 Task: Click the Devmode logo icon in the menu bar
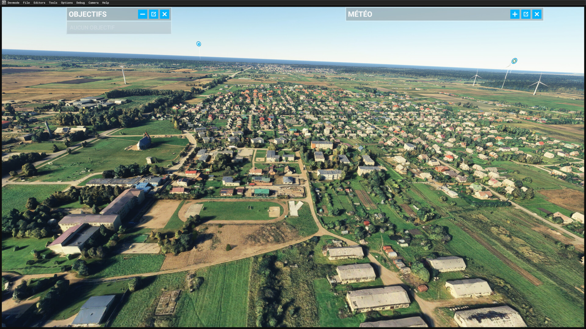[x=4, y=3]
